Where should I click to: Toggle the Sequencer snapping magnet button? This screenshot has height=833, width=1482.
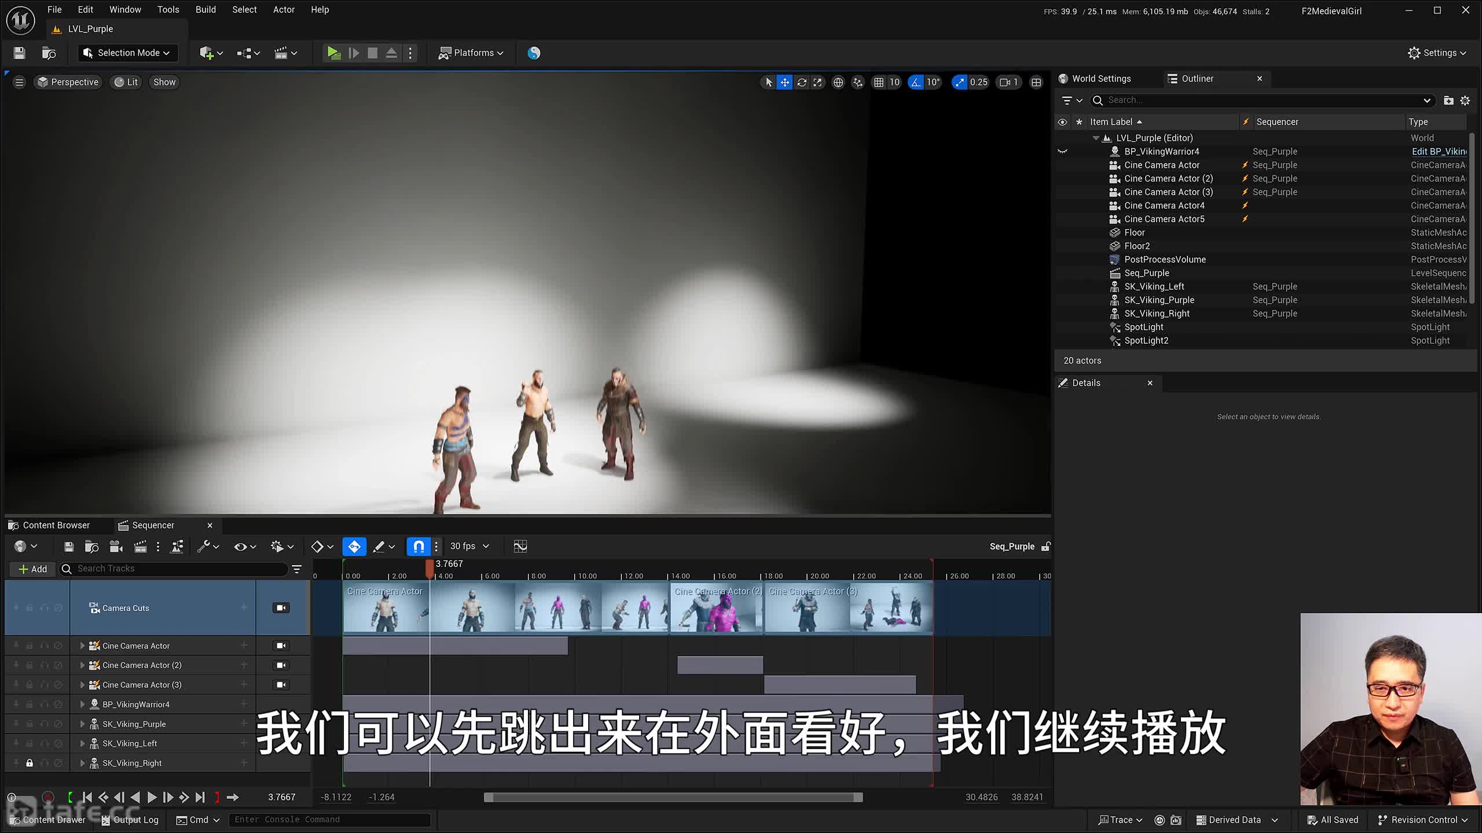click(x=419, y=546)
